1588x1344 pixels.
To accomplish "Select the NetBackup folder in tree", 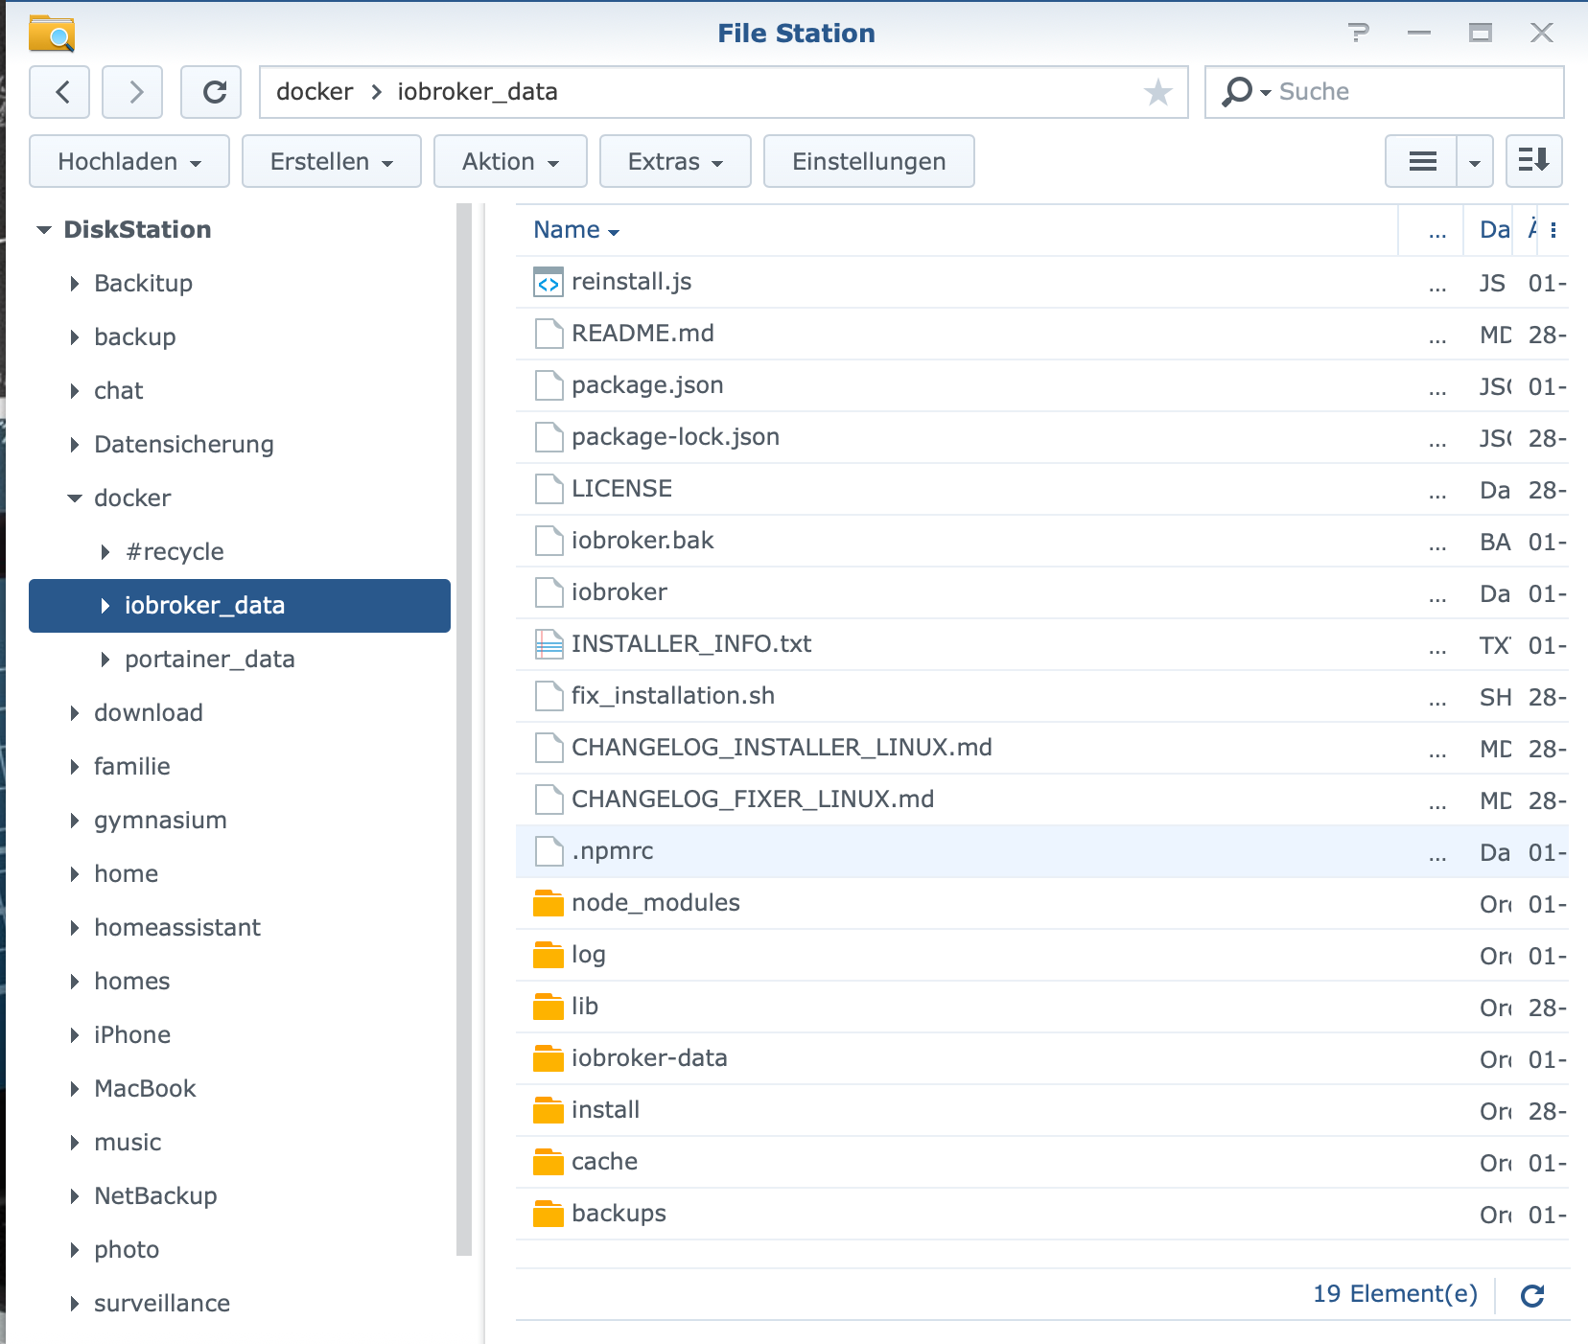I will pyautogui.click(x=155, y=1196).
